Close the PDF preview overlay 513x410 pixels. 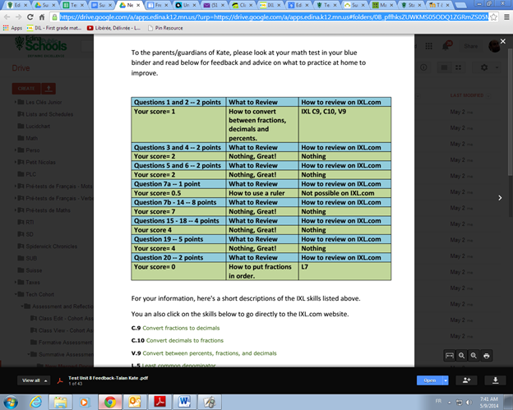pos(503,41)
